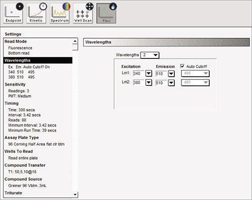Select the Spectrum read type icon
This screenshot has height=200, width=252.
tap(59, 14)
